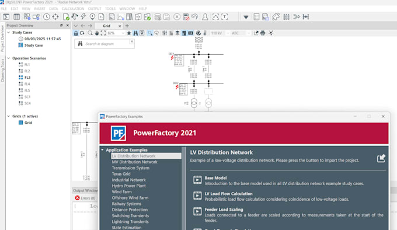Click the horizontal span width icon

(306, 17)
